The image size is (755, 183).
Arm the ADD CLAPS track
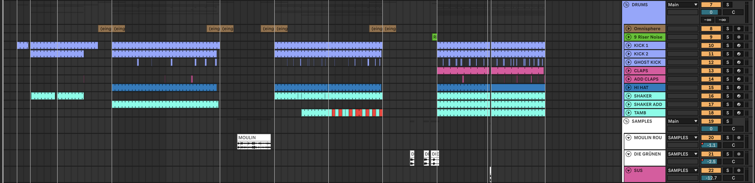pyautogui.click(x=739, y=79)
